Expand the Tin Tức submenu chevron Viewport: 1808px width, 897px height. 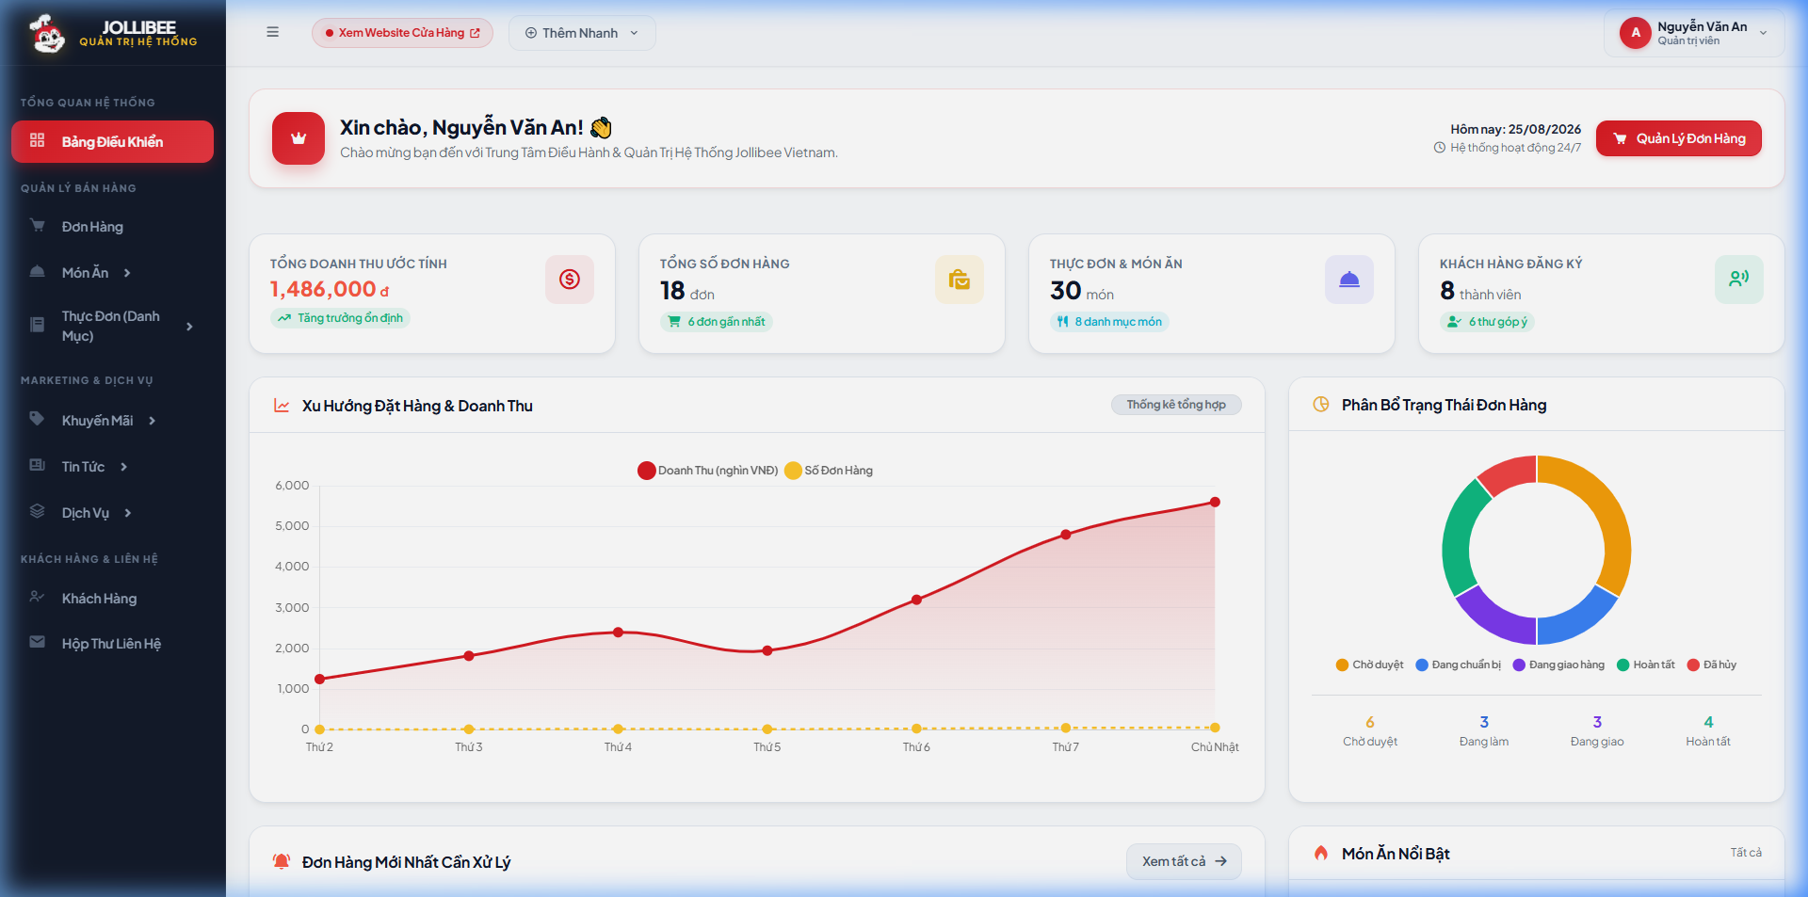pos(123,467)
